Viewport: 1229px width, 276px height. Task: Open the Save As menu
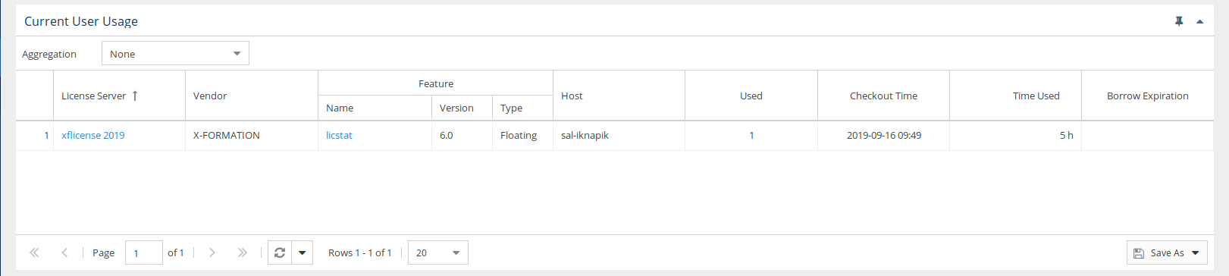[1167, 252]
